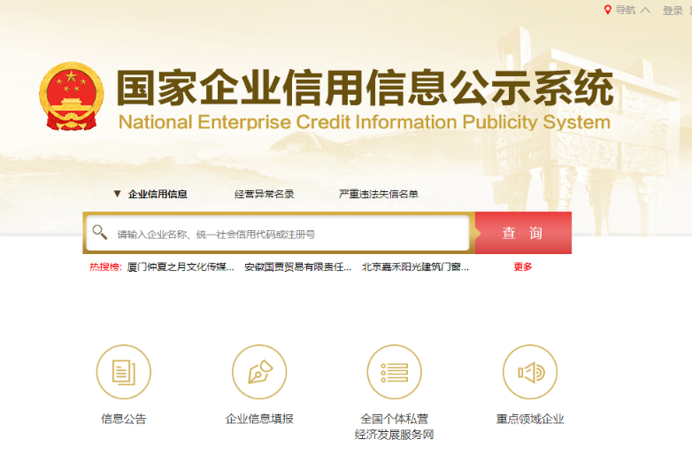Click the 重点领域企业 text label
The width and height of the screenshot is (692, 463).
coord(530,419)
